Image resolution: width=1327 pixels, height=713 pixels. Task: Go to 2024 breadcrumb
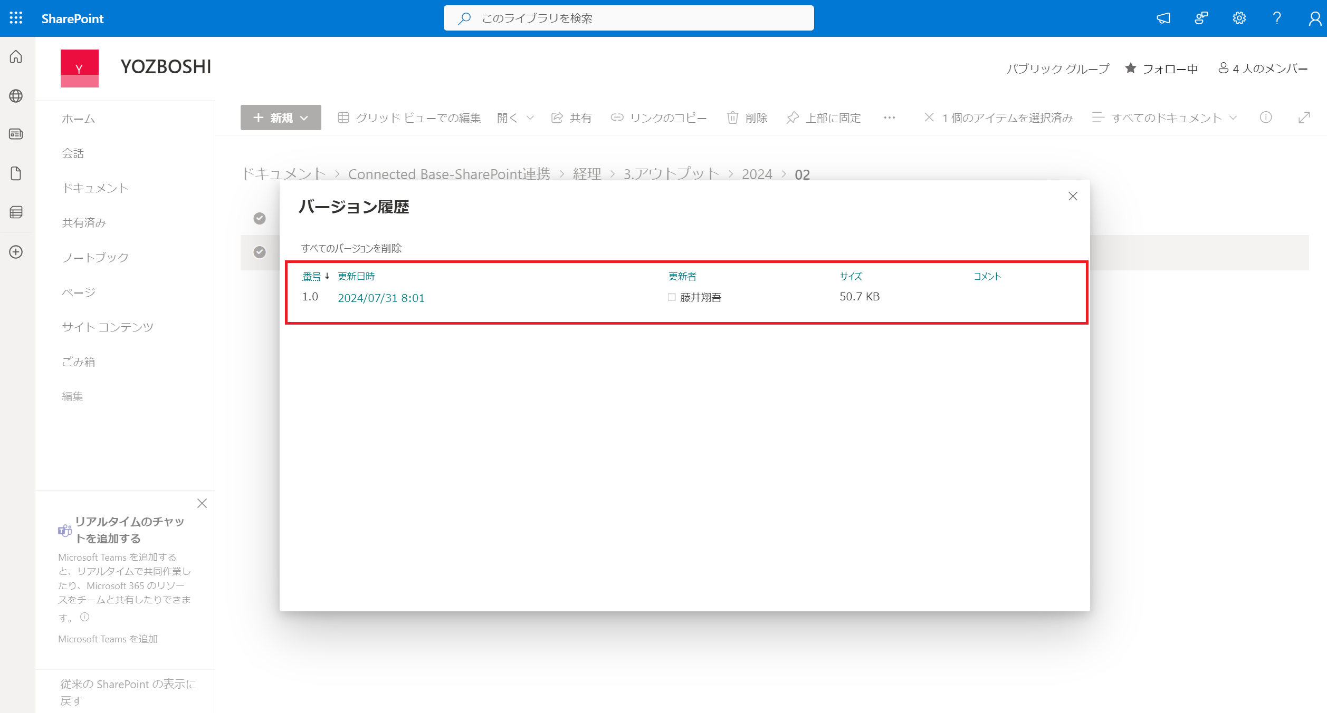tap(757, 174)
